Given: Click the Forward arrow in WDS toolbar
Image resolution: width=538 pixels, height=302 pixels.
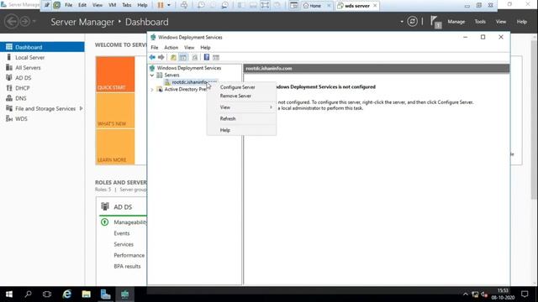Looking at the screenshot, I should pos(161,57).
